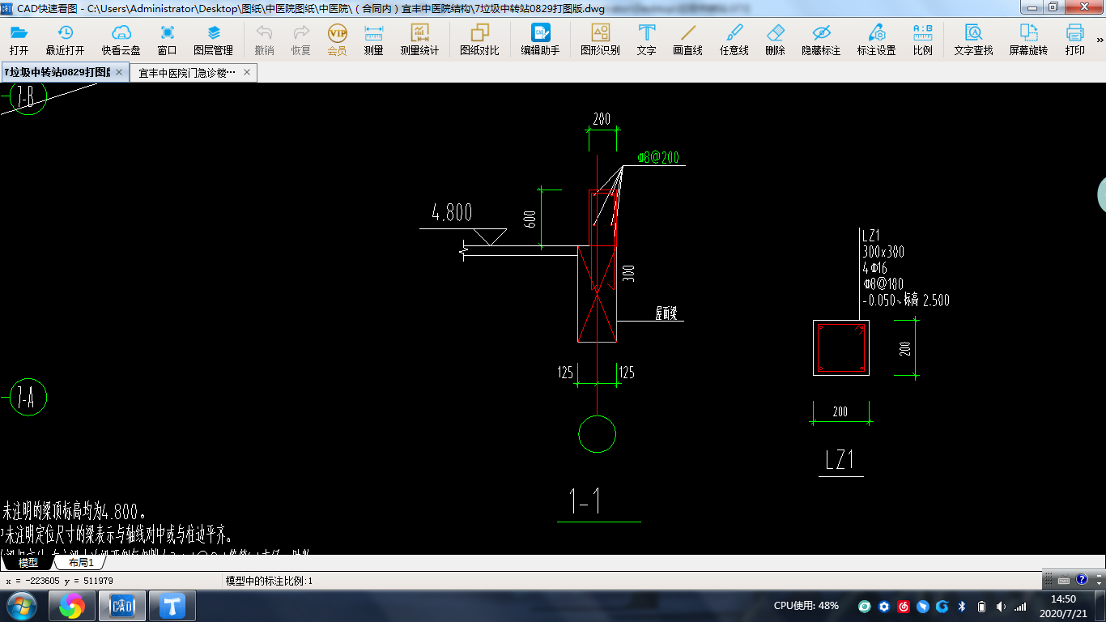Select the 删除 eraser tool
This screenshot has width=1106, height=622.
(x=776, y=40)
